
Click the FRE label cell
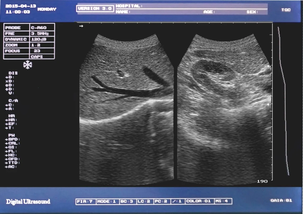pyautogui.click(x=17, y=33)
